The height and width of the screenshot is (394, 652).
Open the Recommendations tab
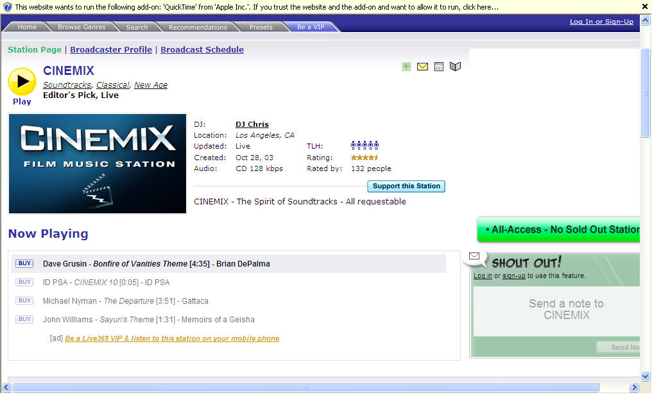(x=198, y=27)
